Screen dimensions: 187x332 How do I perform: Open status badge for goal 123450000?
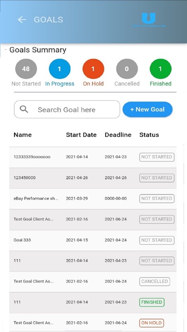(157, 178)
